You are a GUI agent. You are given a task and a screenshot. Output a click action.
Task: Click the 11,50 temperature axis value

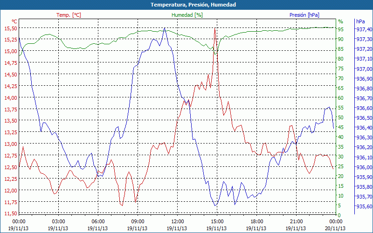point(11,213)
